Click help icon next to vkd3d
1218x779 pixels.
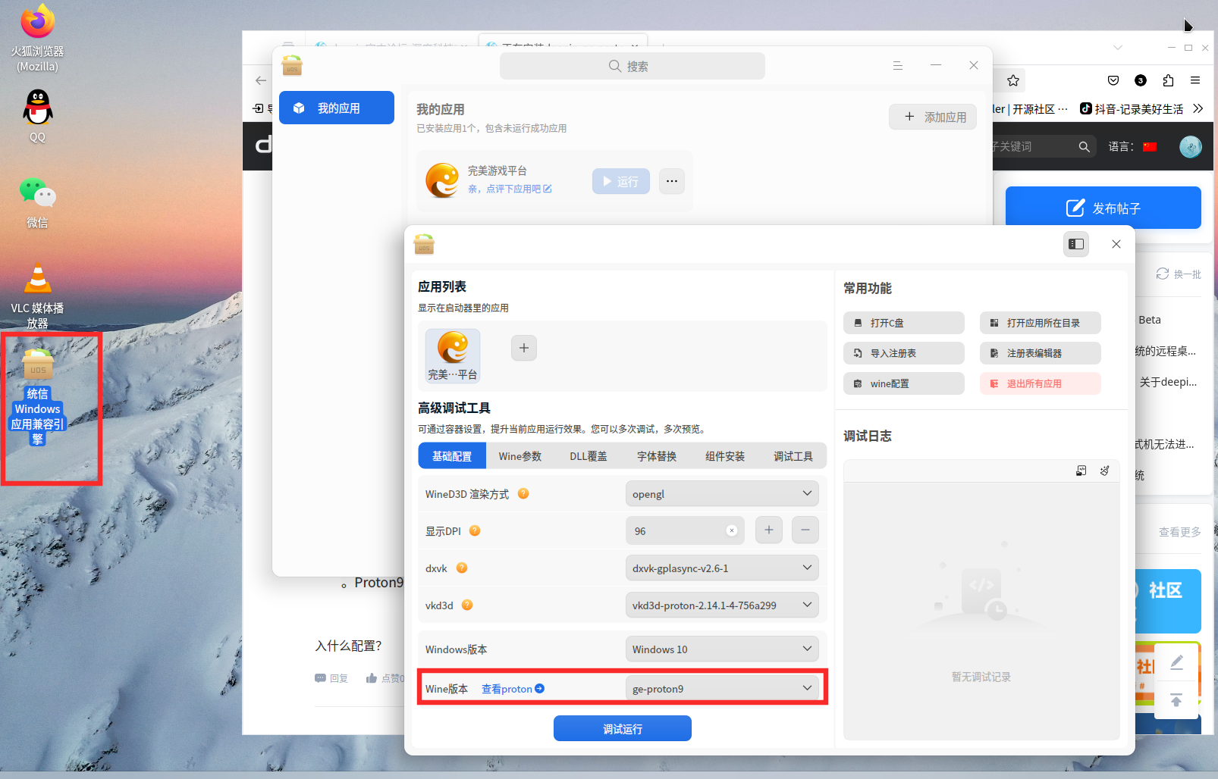(x=467, y=605)
